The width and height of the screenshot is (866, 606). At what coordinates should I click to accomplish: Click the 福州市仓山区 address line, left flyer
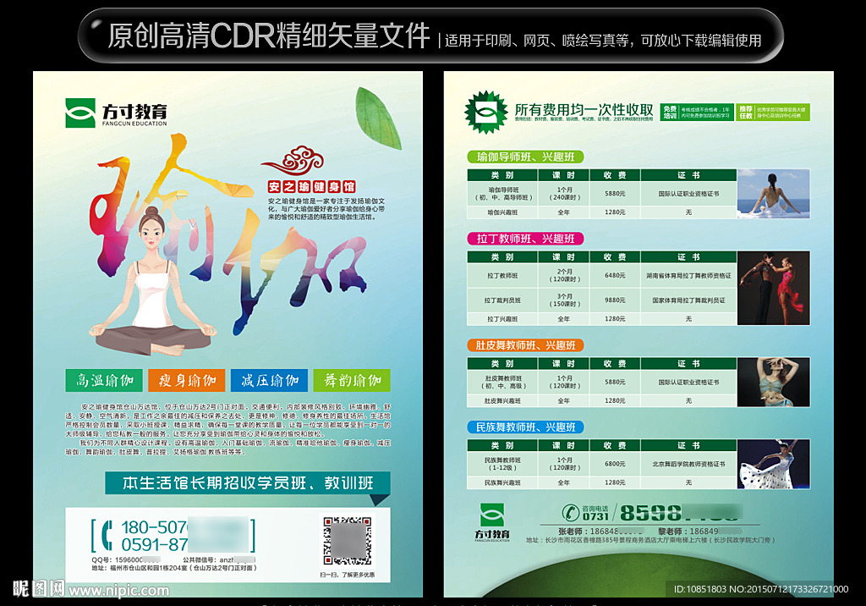pos(174,568)
